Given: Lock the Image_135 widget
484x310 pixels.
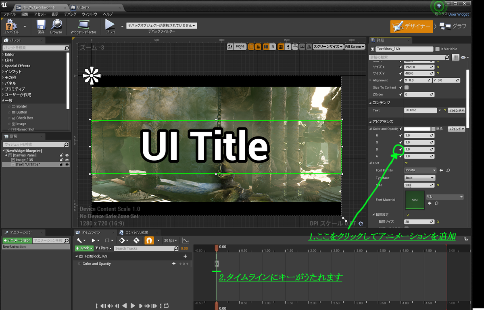Looking at the screenshot, I should tap(61, 160).
